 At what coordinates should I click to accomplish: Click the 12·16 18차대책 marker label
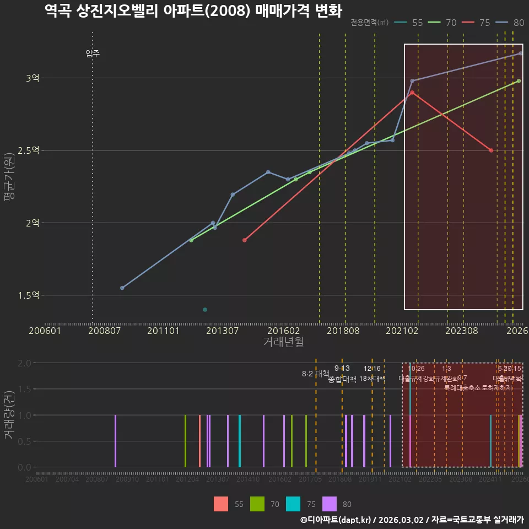pos(372,374)
